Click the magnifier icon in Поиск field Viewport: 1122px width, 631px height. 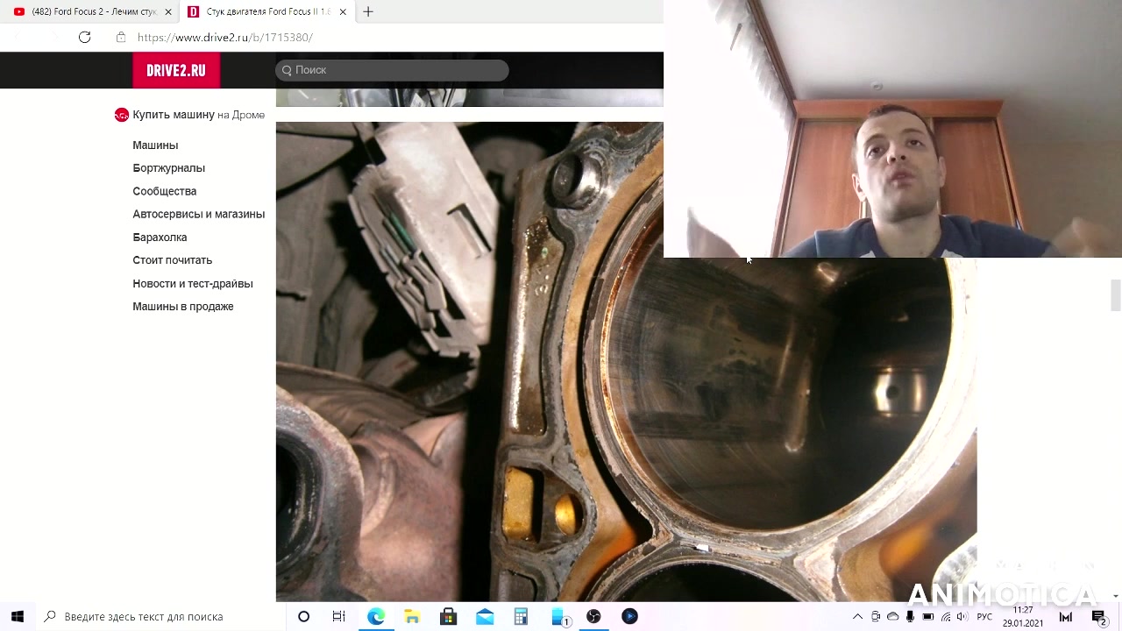tap(287, 70)
